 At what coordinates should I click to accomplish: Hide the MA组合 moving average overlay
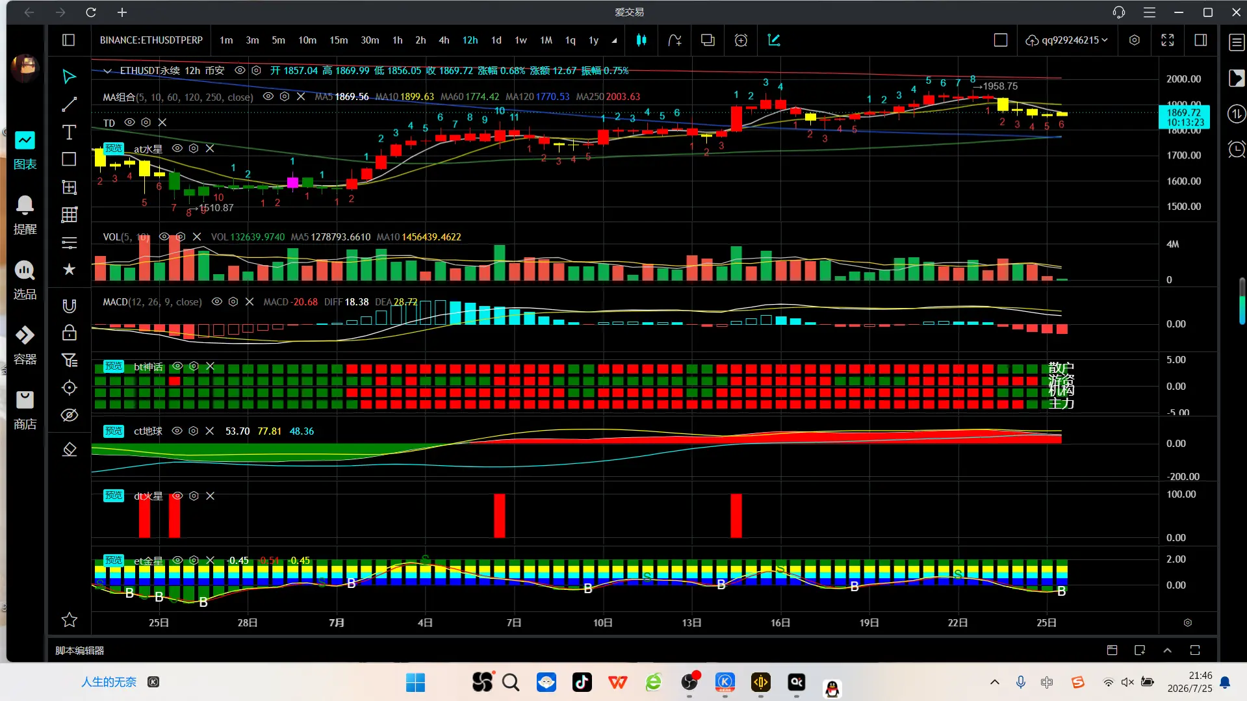click(268, 96)
